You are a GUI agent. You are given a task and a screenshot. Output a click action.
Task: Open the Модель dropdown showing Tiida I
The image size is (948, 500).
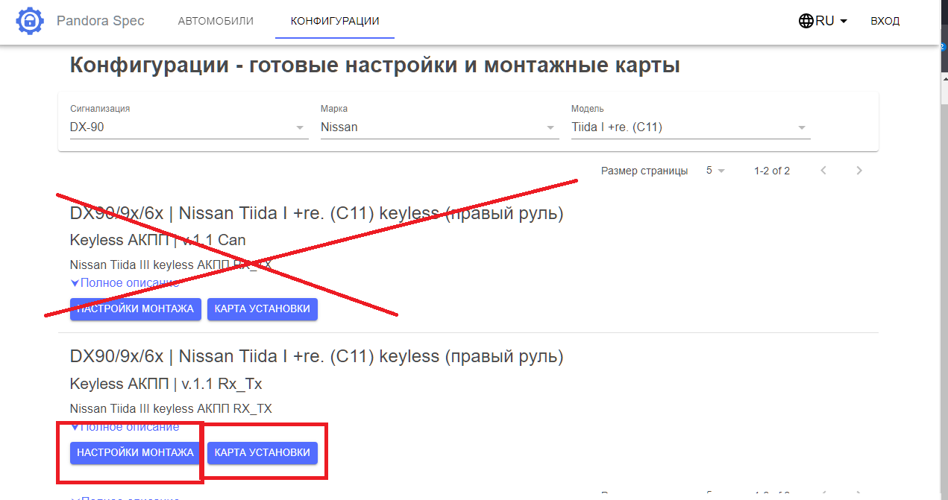[x=690, y=127]
